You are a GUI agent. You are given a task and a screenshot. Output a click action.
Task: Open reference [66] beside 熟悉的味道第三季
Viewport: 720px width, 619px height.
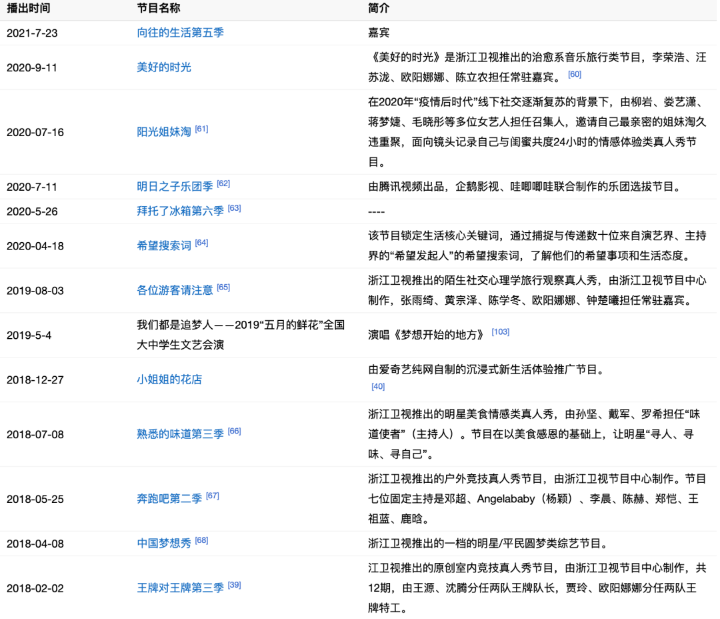click(x=234, y=432)
